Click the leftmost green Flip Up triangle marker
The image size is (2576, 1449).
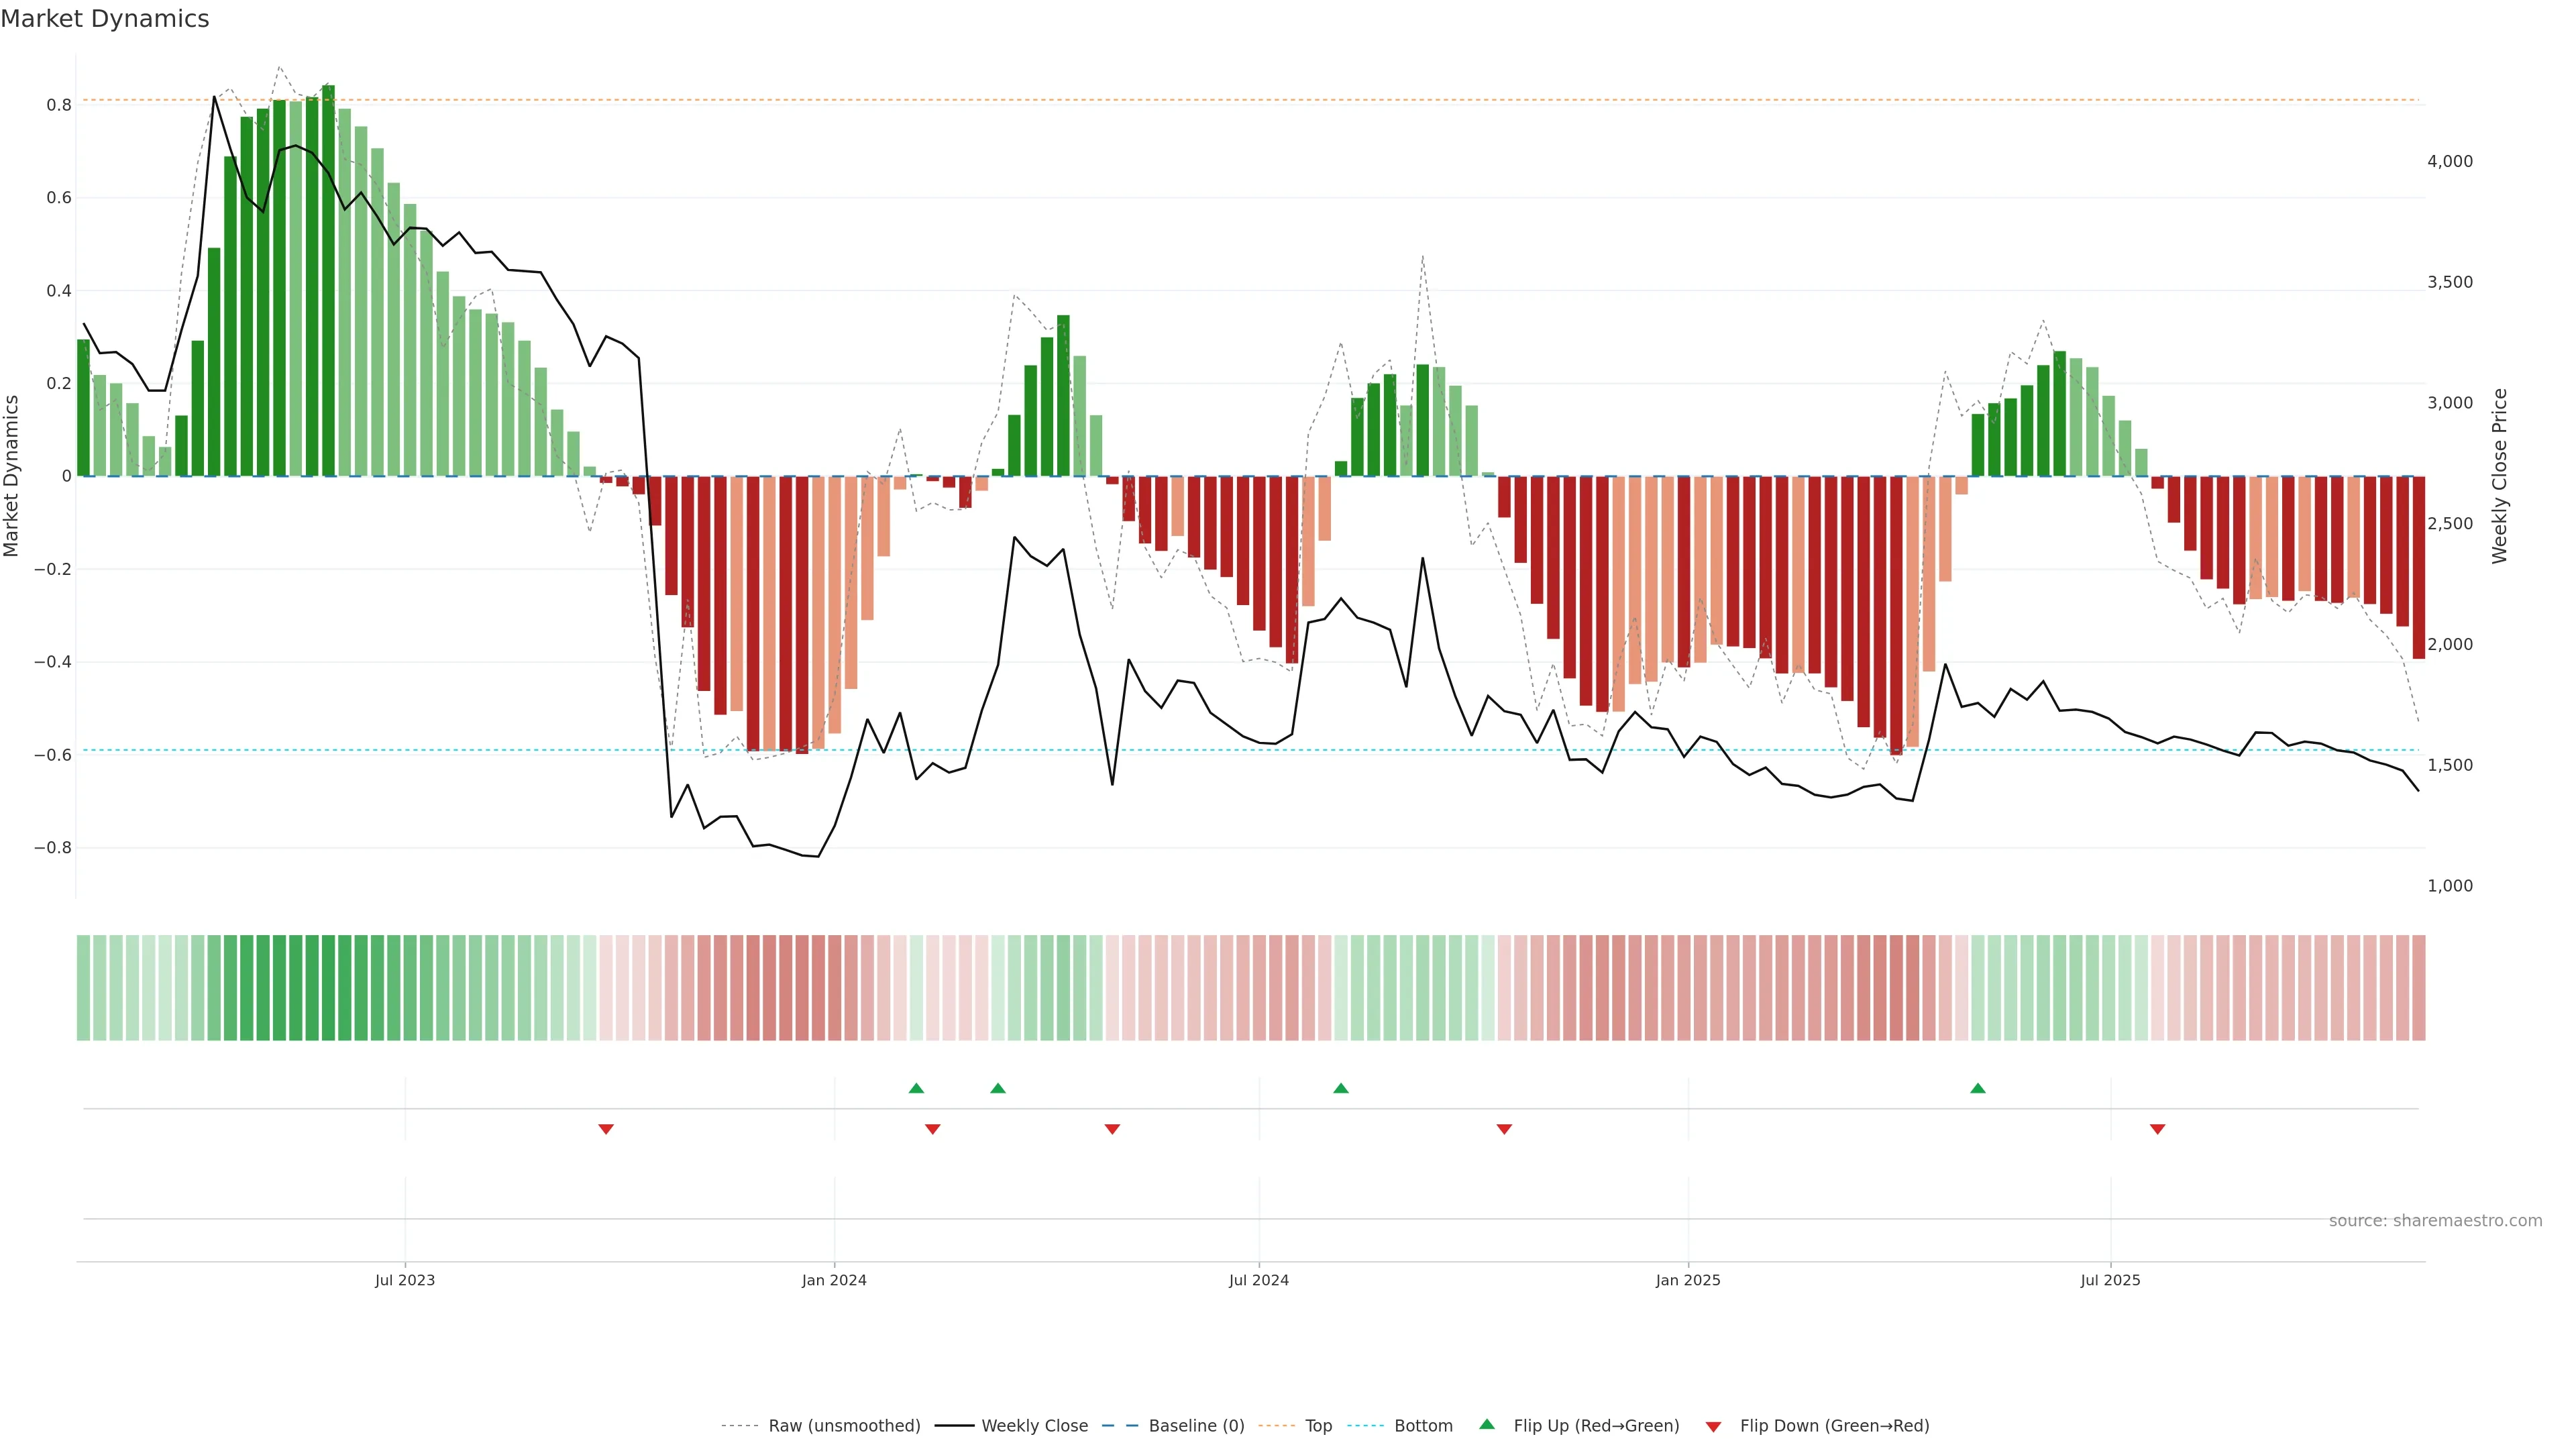(x=916, y=1088)
